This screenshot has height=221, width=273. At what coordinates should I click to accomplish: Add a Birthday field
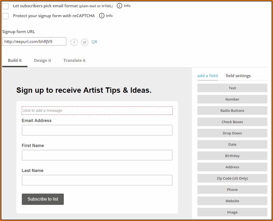(x=232, y=156)
